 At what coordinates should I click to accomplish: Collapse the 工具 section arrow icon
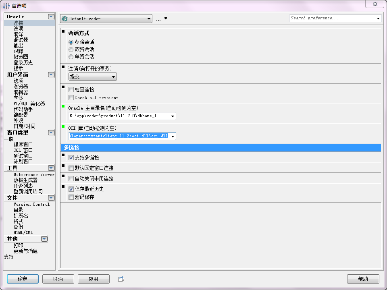(51, 168)
